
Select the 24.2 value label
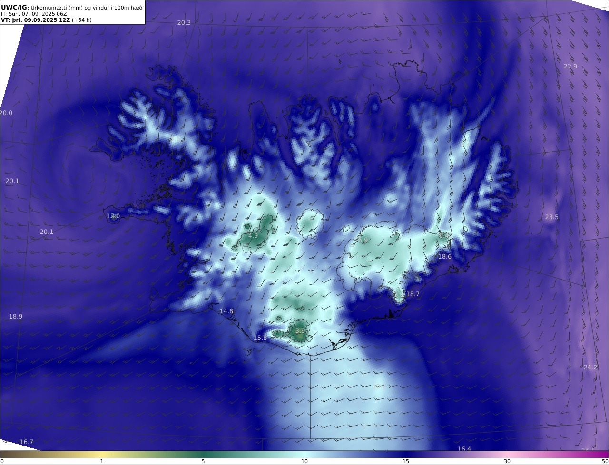click(590, 367)
